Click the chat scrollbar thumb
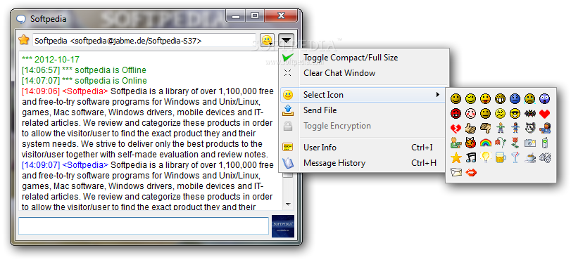The width and height of the screenshot is (571, 260). tap(288, 175)
